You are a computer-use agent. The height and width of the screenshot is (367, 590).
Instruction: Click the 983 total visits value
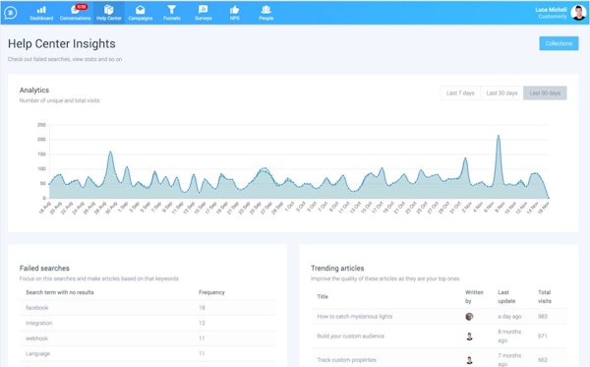(543, 317)
